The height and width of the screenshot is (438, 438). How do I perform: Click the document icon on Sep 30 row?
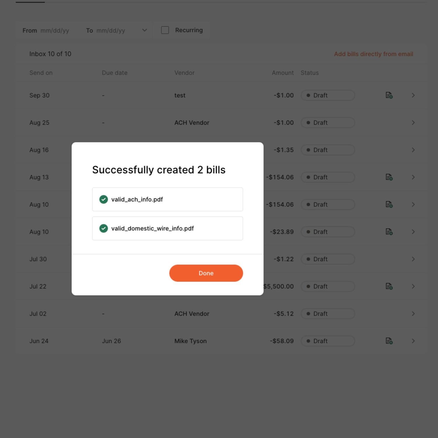click(389, 95)
